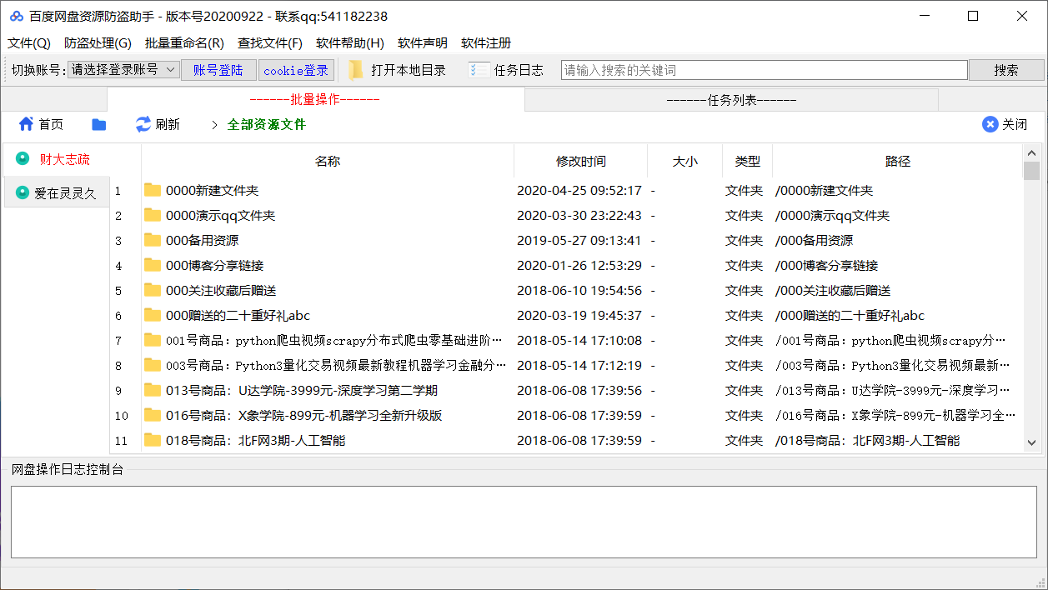This screenshot has width=1048, height=590.
Task: Open the 防盗处理(G) menu
Action: click(98, 43)
